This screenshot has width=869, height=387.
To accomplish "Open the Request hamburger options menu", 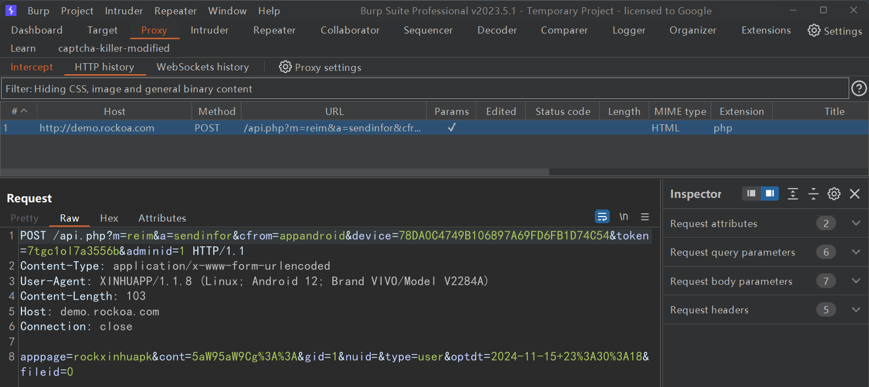I will tap(645, 217).
